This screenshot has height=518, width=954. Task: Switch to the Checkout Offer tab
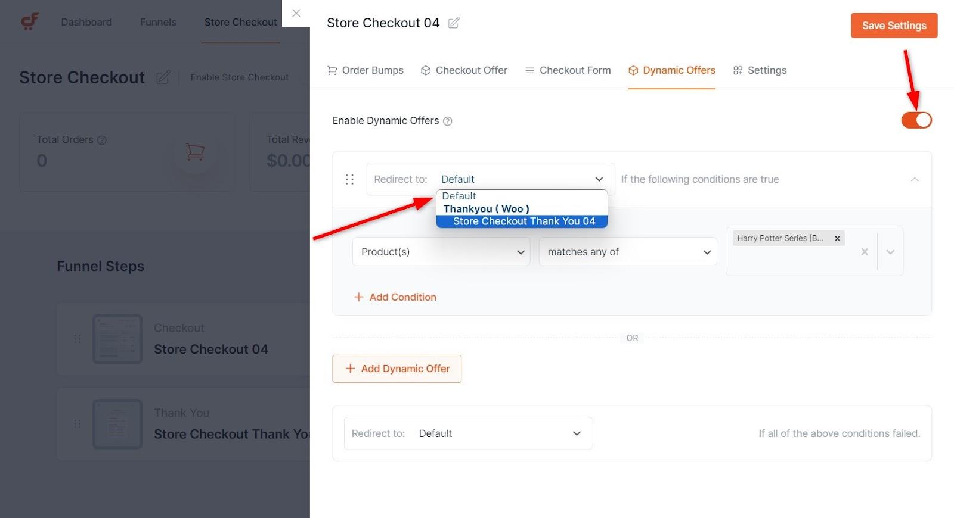pyautogui.click(x=464, y=70)
